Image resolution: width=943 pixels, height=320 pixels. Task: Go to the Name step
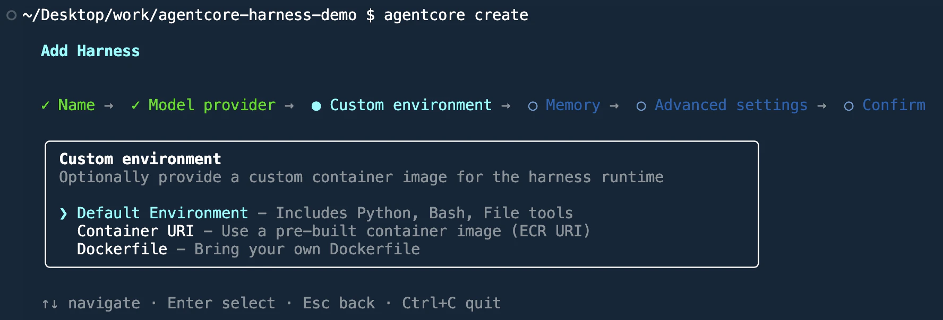76,105
